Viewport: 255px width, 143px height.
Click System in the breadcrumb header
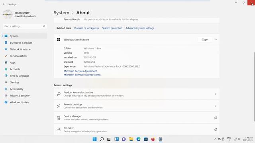[61, 13]
